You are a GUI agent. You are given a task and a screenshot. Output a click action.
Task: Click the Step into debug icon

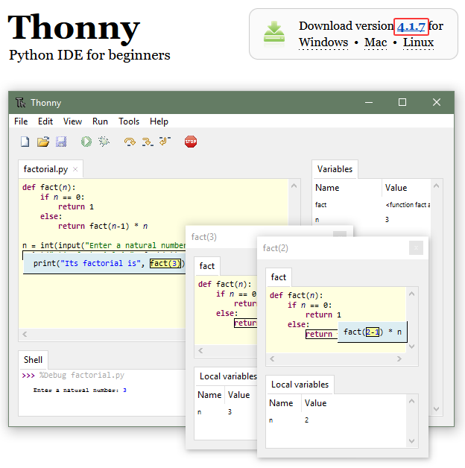(148, 142)
